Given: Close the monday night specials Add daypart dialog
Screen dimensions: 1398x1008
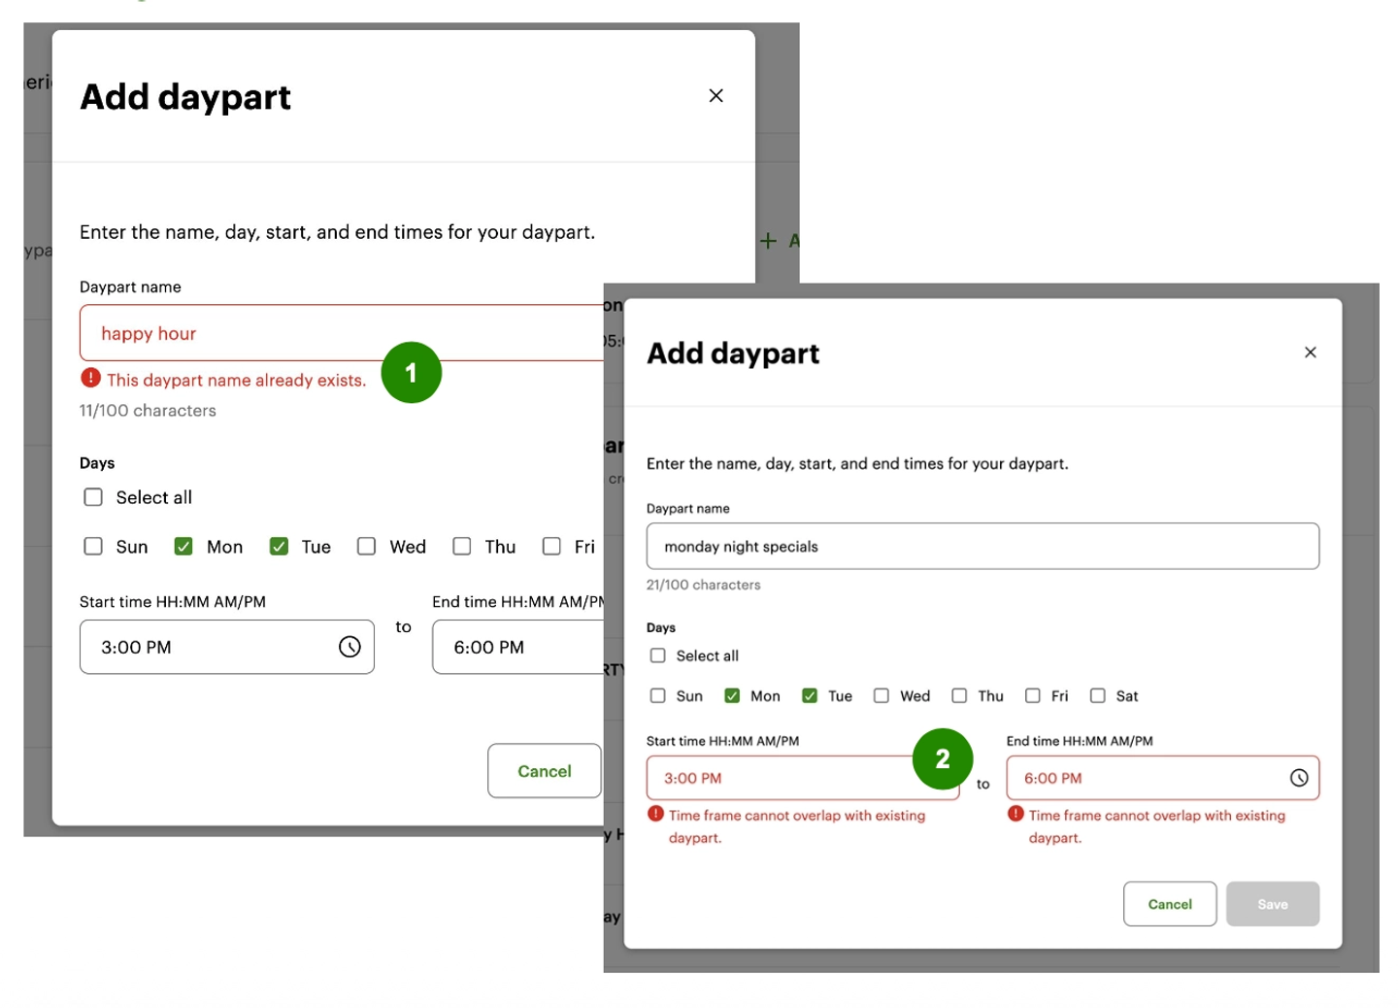Looking at the screenshot, I should coord(1310,353).
